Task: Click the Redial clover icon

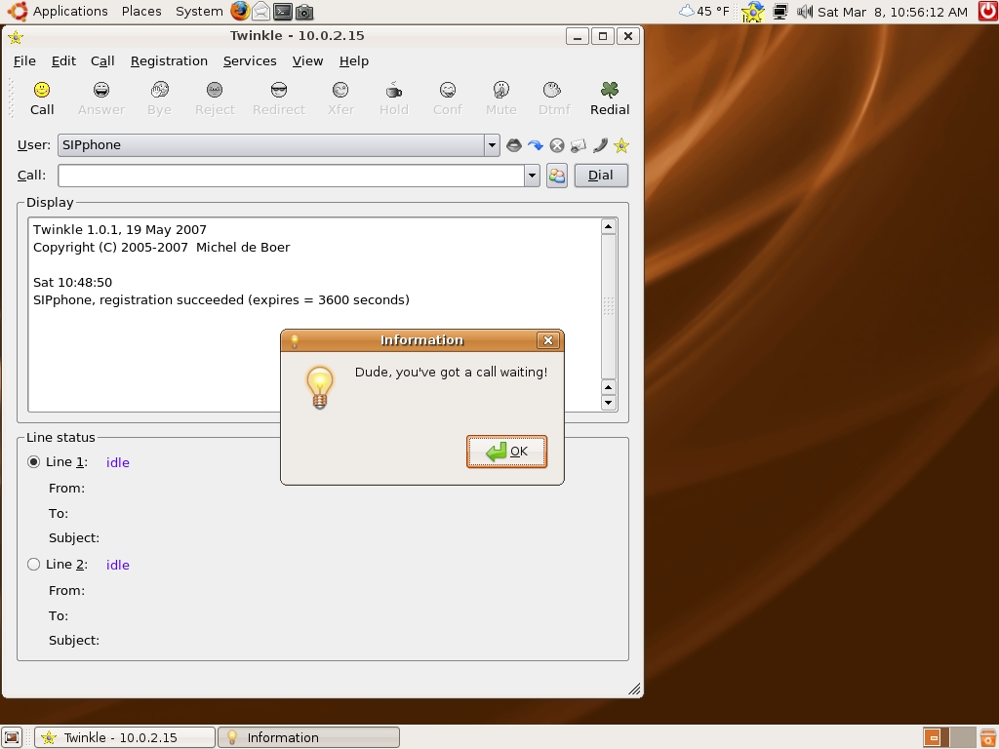Action: [610, 90]
